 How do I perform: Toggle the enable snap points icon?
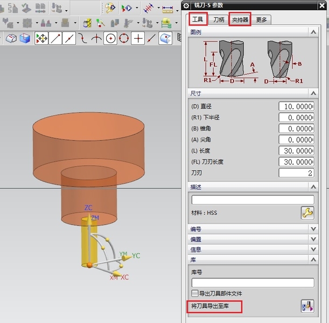point(41,39)
